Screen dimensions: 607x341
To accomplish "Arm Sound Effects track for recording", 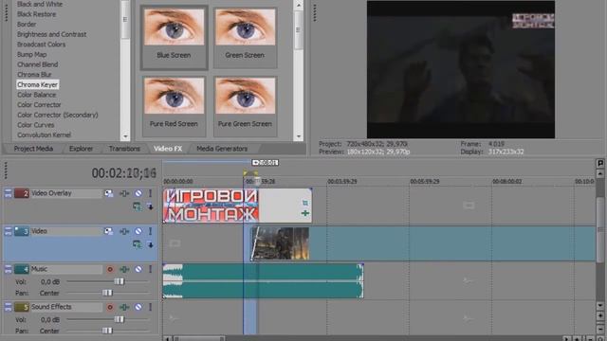I will pyautogui.click(x=110, y=307).
